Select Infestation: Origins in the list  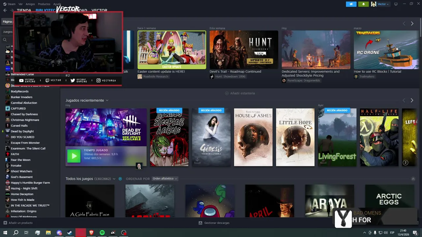click(x=24, y=211)
